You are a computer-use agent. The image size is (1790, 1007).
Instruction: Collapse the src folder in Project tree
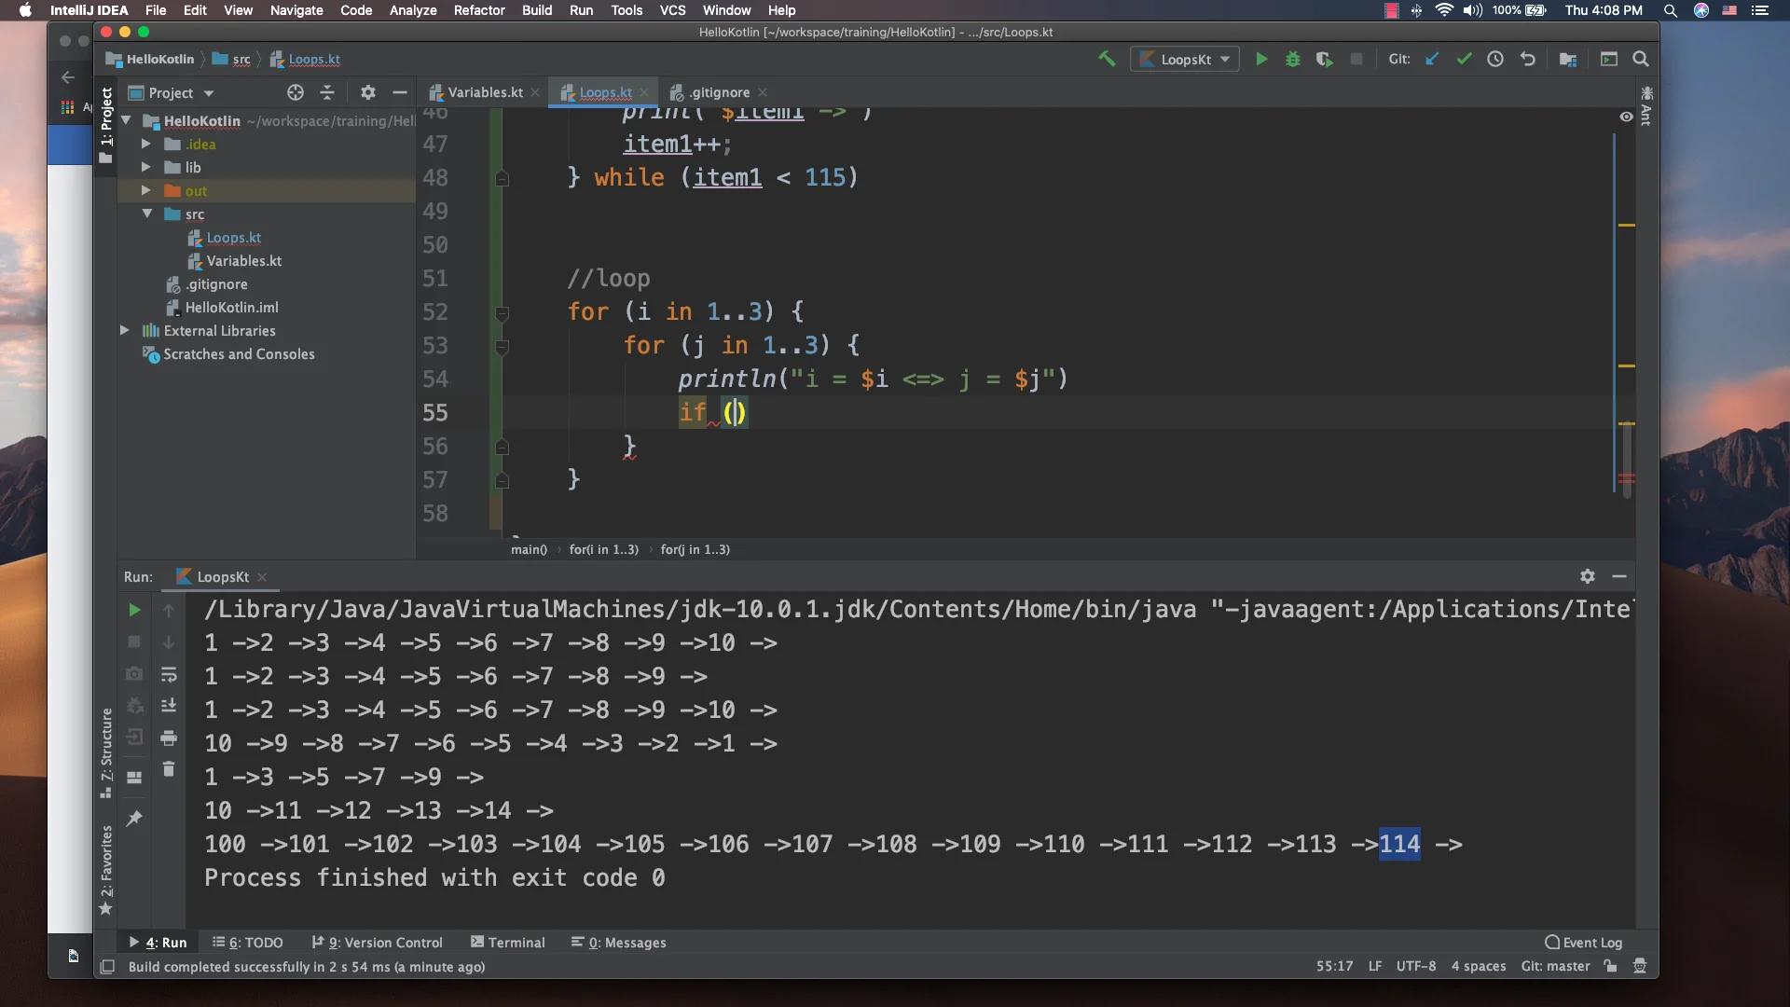146,214
